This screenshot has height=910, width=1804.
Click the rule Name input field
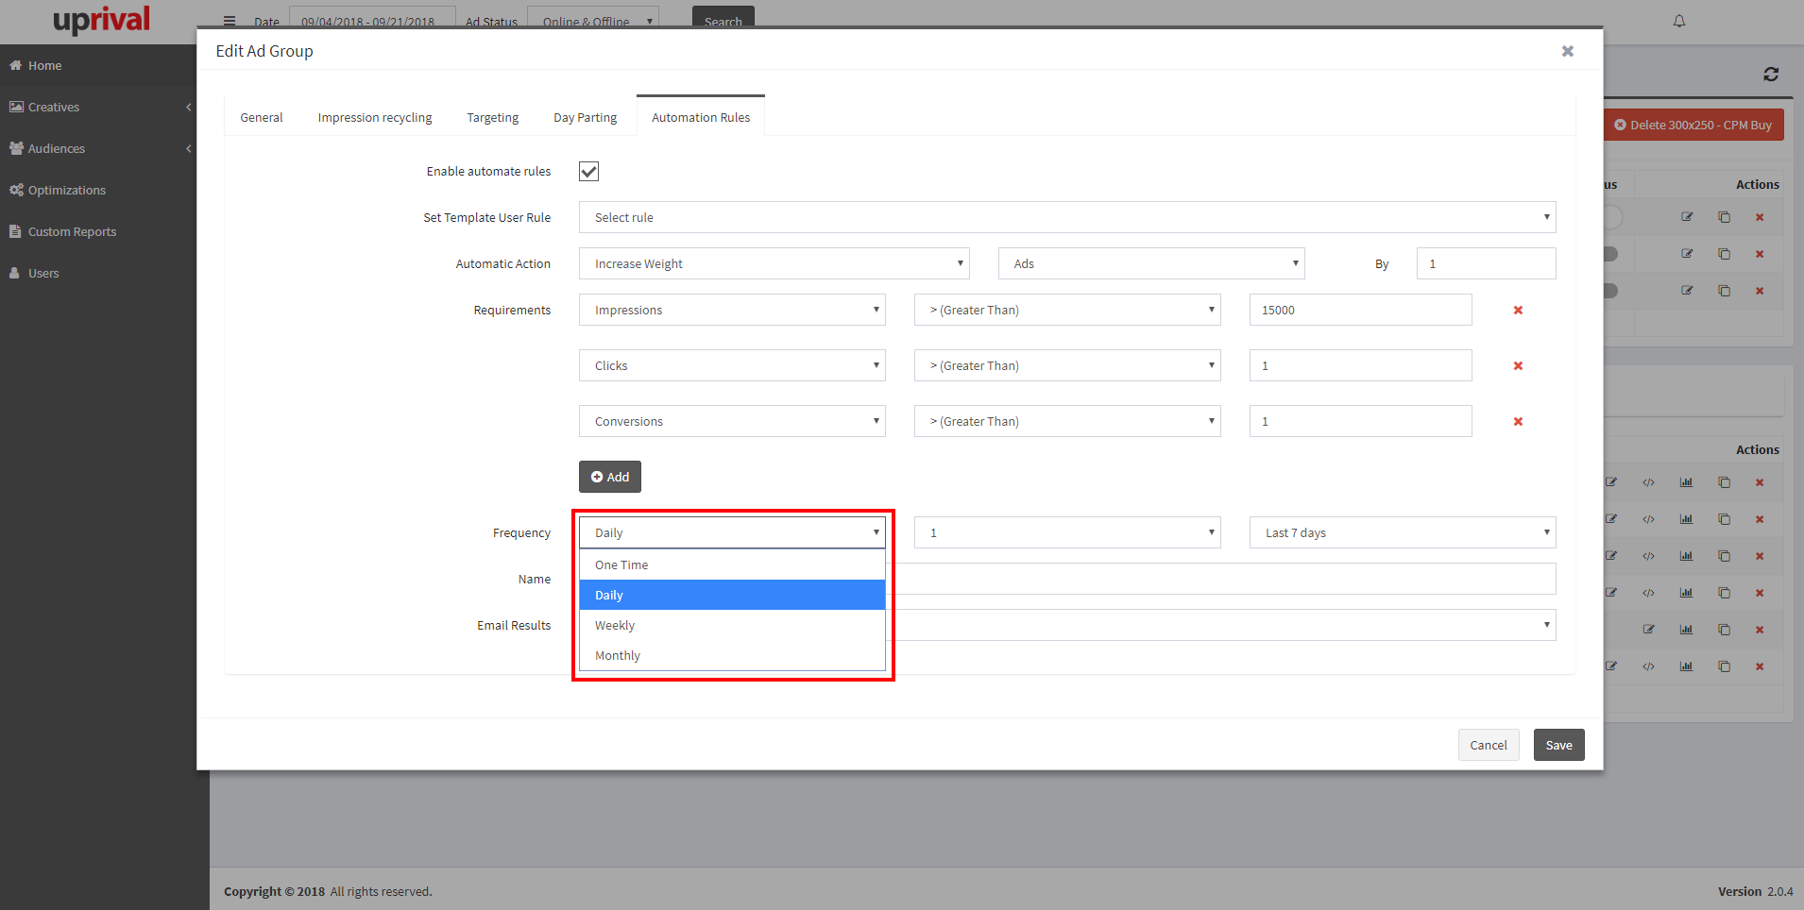coord(1225,579)
